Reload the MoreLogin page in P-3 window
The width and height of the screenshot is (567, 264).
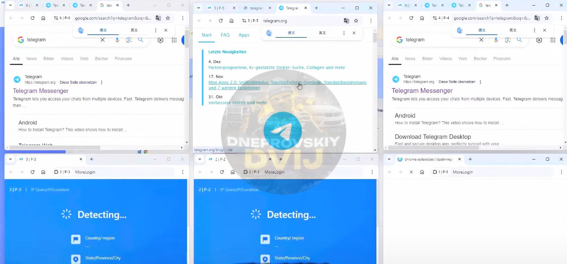click(32, 172)
